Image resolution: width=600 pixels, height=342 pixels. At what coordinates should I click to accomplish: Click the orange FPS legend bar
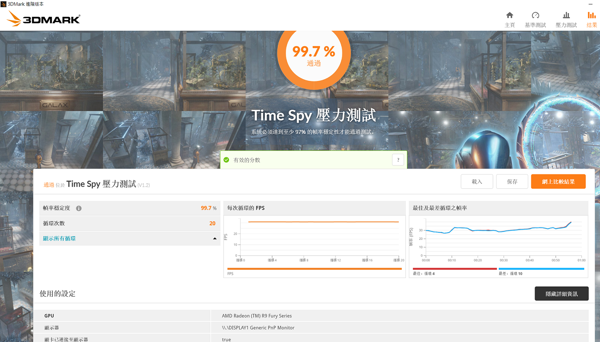pos(314,268)
